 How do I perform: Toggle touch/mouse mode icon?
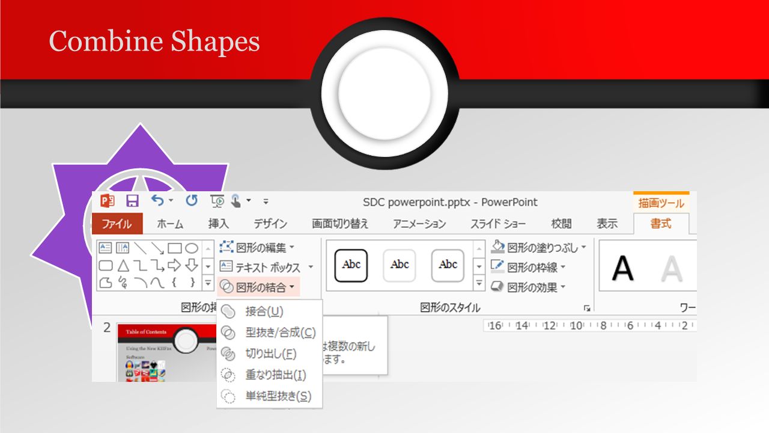pos(237,201)
